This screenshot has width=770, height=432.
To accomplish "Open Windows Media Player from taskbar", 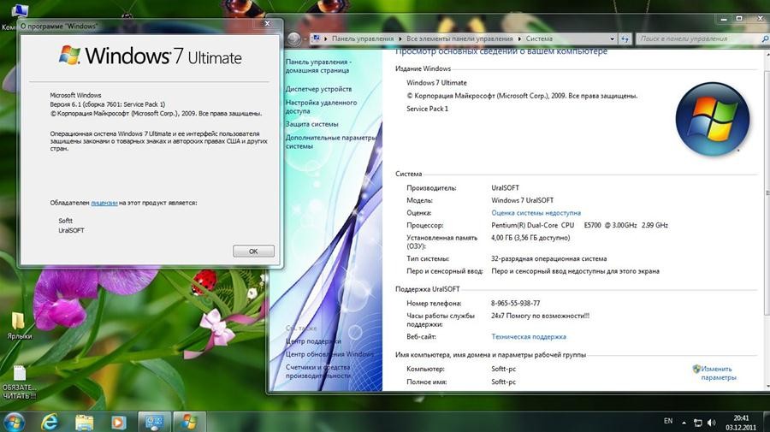I will (118, 422).
